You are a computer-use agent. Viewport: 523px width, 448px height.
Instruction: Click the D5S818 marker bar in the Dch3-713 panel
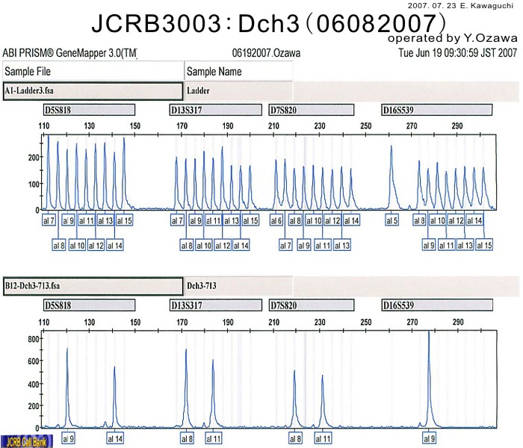coord(89,305)
